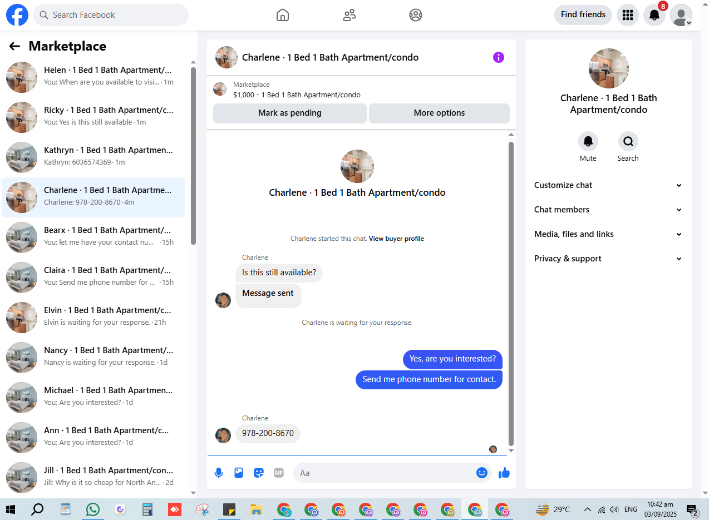Click the back arrow next to Marketplace

pos(14,46)
